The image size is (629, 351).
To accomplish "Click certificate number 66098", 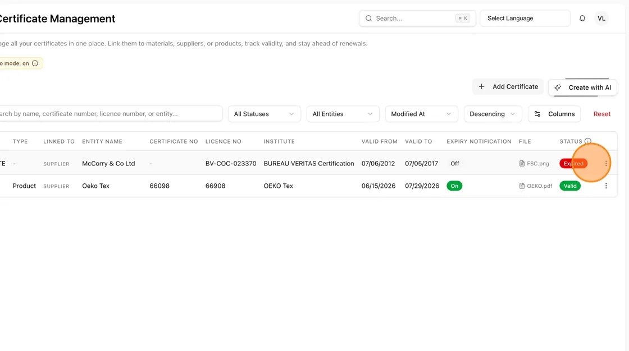I will (x=159, y=186).
